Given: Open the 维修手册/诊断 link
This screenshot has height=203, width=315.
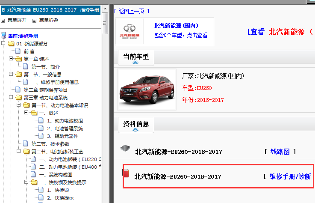Looking at the screenshot, I should (290, 176).
